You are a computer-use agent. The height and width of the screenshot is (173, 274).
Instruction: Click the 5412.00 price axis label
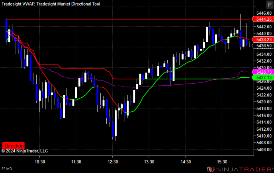point(264,129)
